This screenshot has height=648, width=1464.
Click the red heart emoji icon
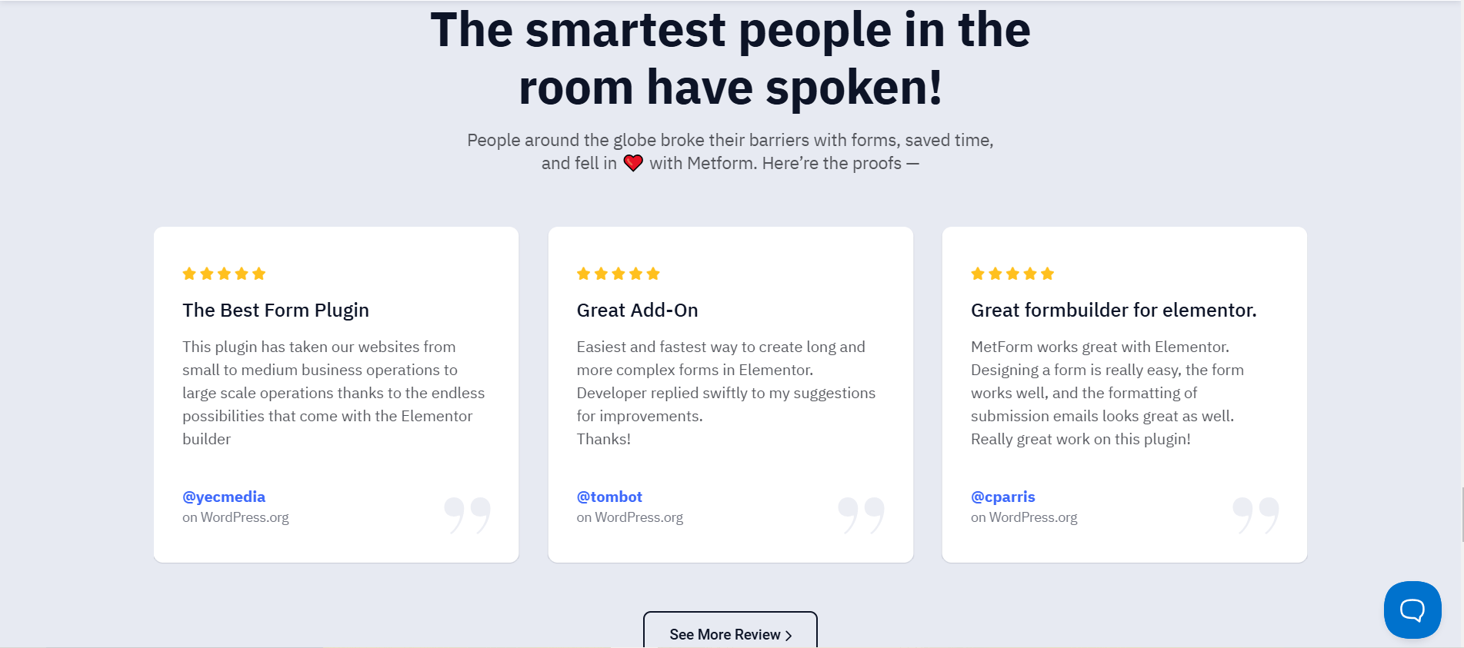[633, 163]
